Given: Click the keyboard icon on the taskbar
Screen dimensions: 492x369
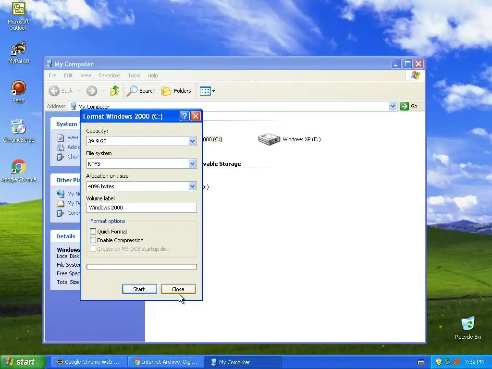Looking at the screenshot, I should pos(421,362).
